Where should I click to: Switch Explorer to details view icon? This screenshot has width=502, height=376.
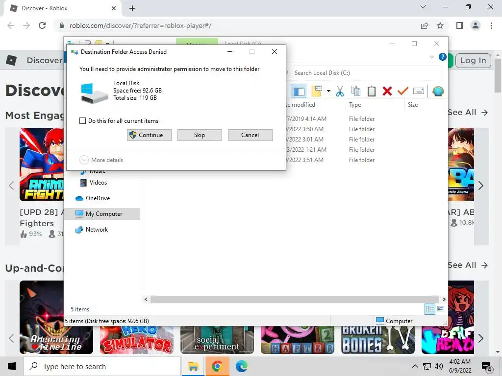click(x=430, y=309)
